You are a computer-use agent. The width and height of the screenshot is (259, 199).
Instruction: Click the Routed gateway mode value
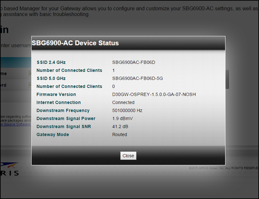[x=120, y=135]
